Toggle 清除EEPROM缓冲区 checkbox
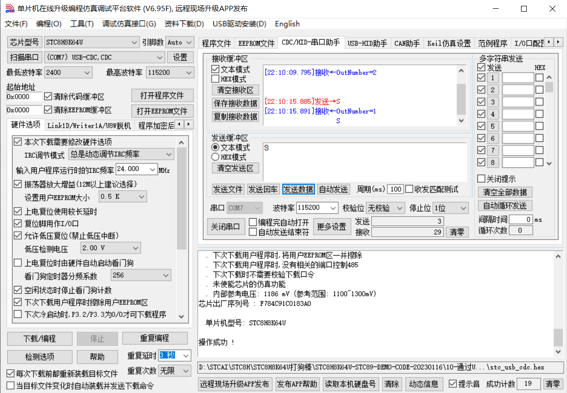The image size is (567, 393). click(48, 109)
